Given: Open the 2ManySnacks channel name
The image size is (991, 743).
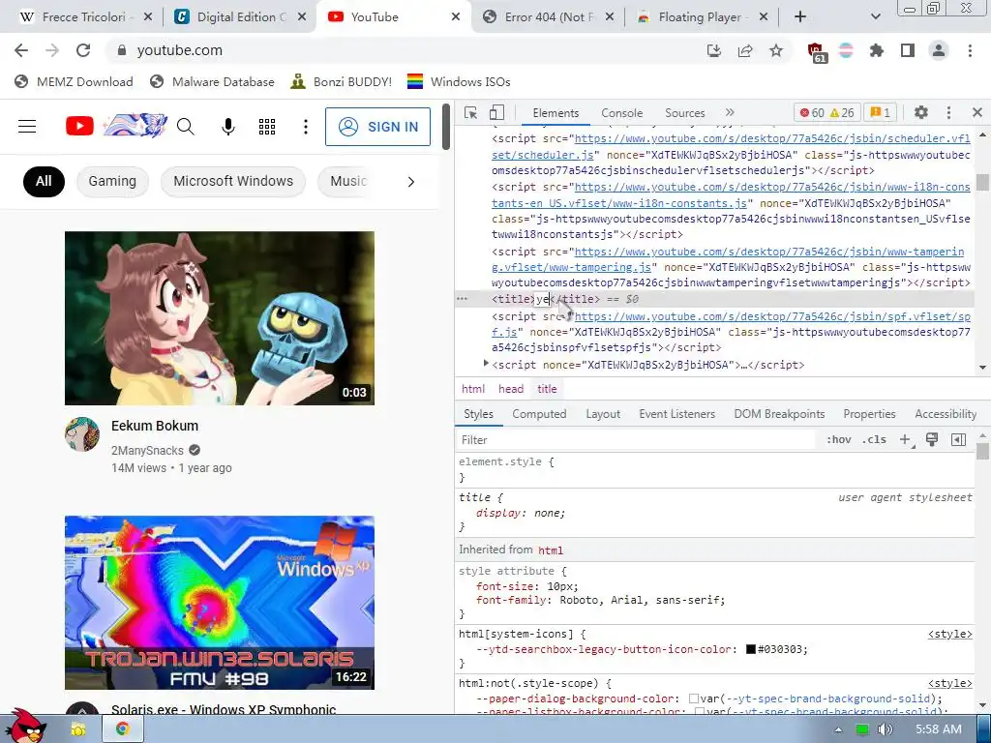Looking at the screenshot, I should [147, 451].
